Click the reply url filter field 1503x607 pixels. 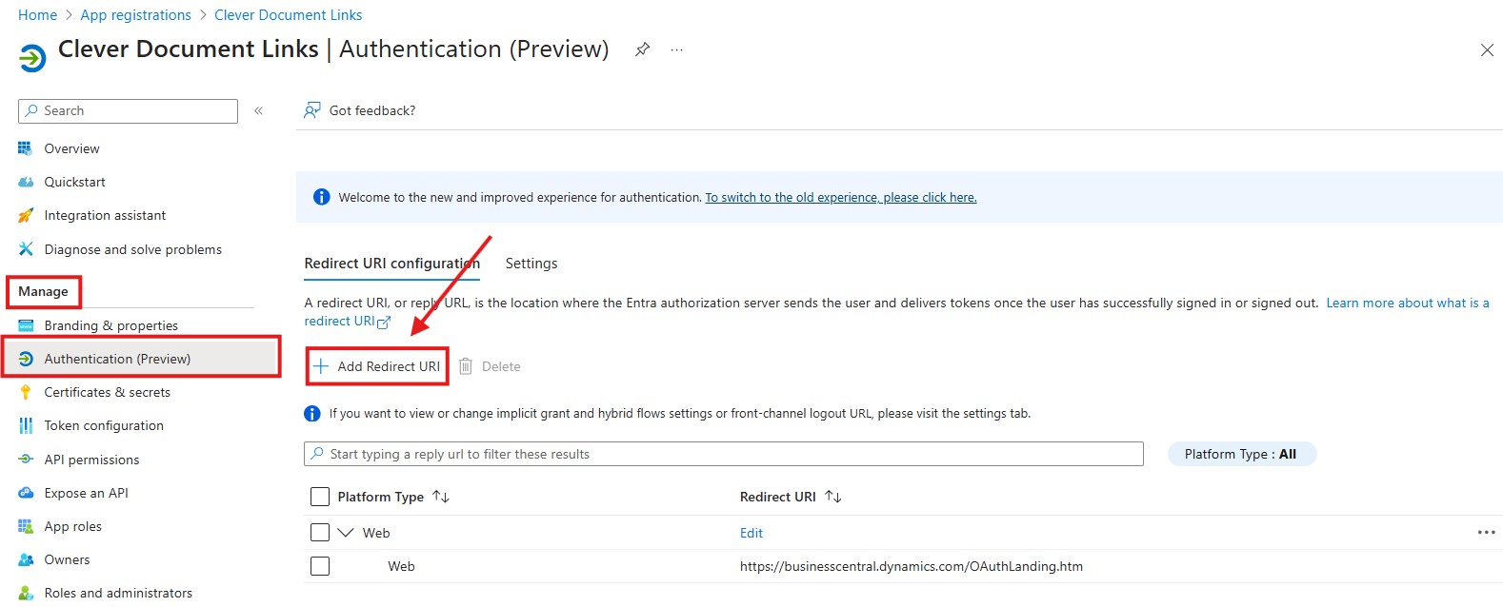(x=724, y=454)
